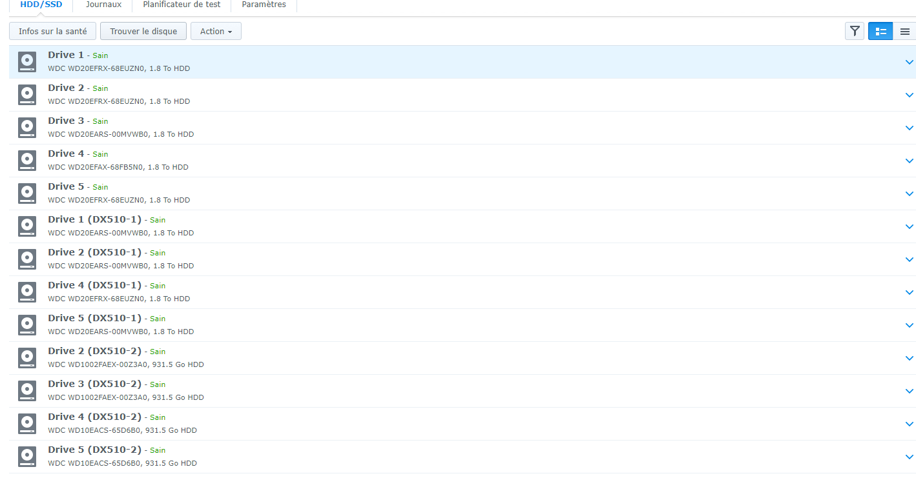Open the Paramètres tab
916x487 pixels.
264,5
